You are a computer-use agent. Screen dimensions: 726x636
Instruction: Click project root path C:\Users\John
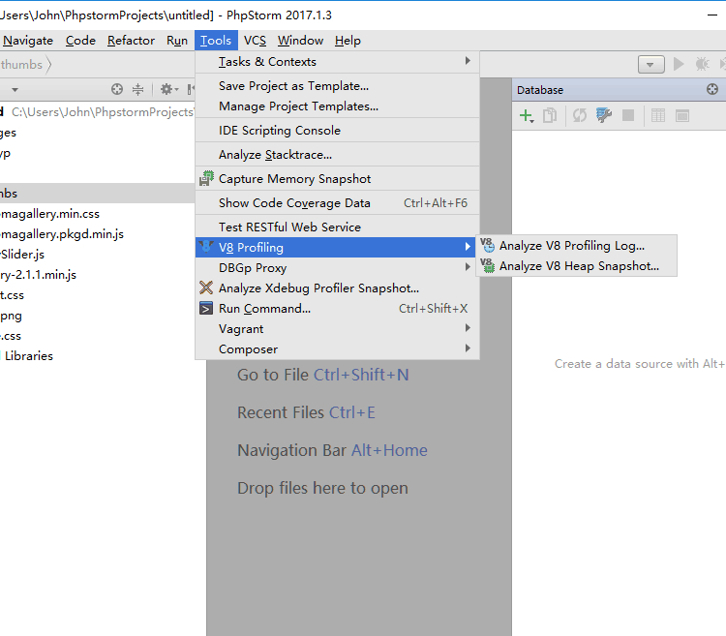pyautogui.click(x=102, y=112)
